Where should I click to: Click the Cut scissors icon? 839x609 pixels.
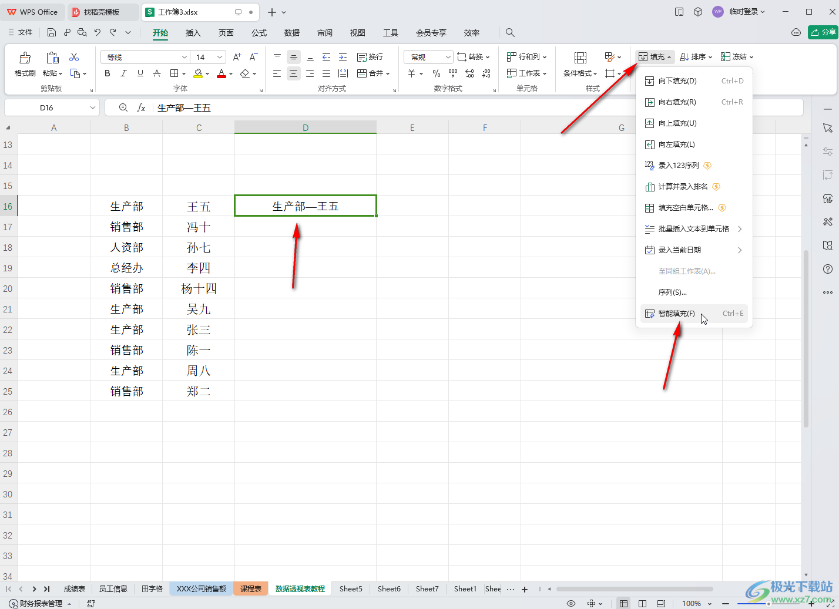(x=74, y=57)
